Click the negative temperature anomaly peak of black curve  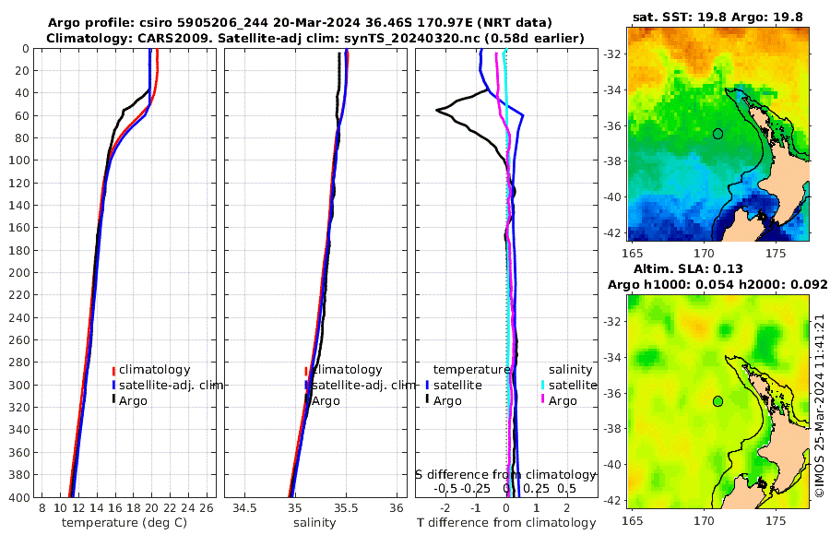click(438, 110)
